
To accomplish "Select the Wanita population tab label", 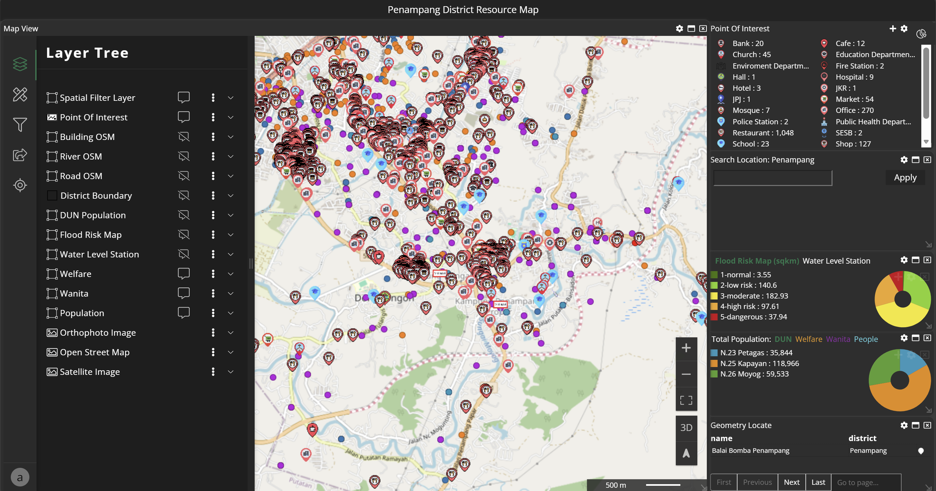I will 838,339.
